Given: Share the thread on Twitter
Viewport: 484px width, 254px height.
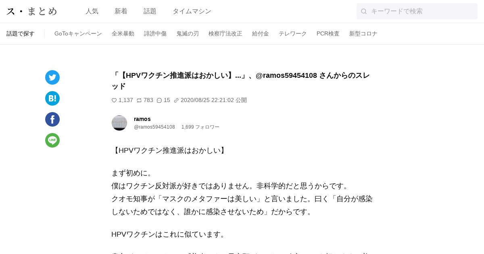Looking at the screenshot, I should (52, 77).
